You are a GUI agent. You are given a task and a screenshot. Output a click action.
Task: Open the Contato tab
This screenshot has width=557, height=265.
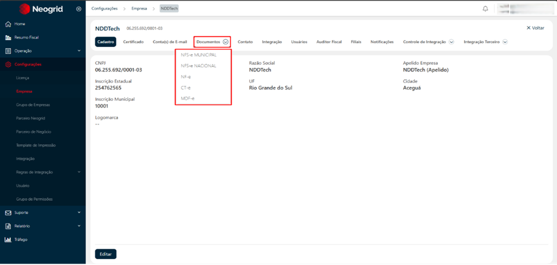[x=245, y=42]
